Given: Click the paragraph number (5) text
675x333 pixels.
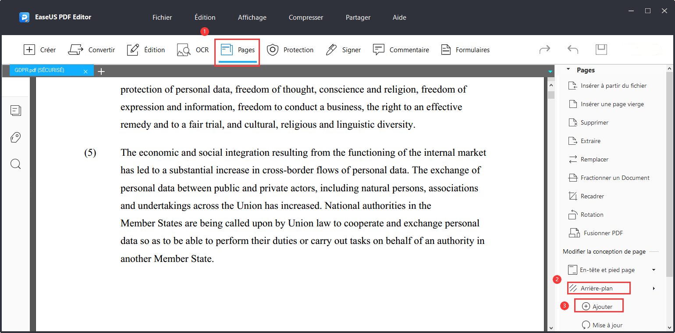Looking at the screenshot, I should point(90,153).
